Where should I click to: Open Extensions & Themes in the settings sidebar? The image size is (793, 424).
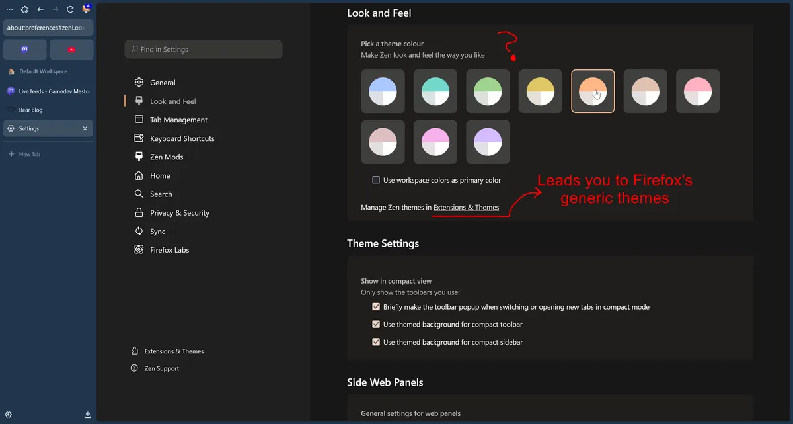coord(168,351)
